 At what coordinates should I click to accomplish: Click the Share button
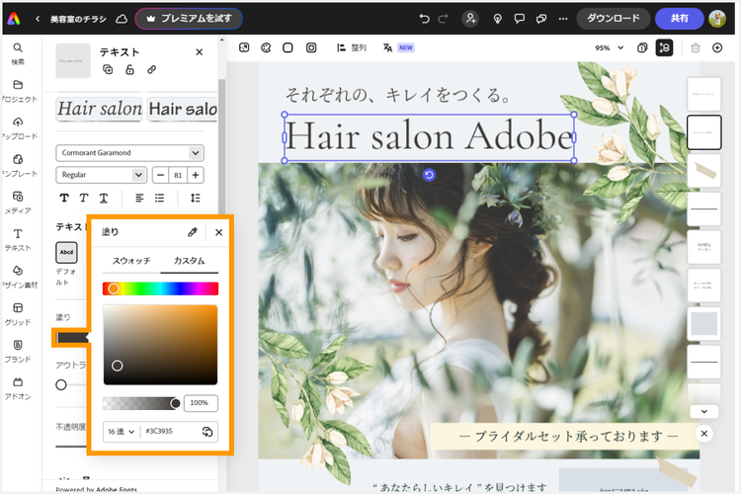tap(679, 19)
